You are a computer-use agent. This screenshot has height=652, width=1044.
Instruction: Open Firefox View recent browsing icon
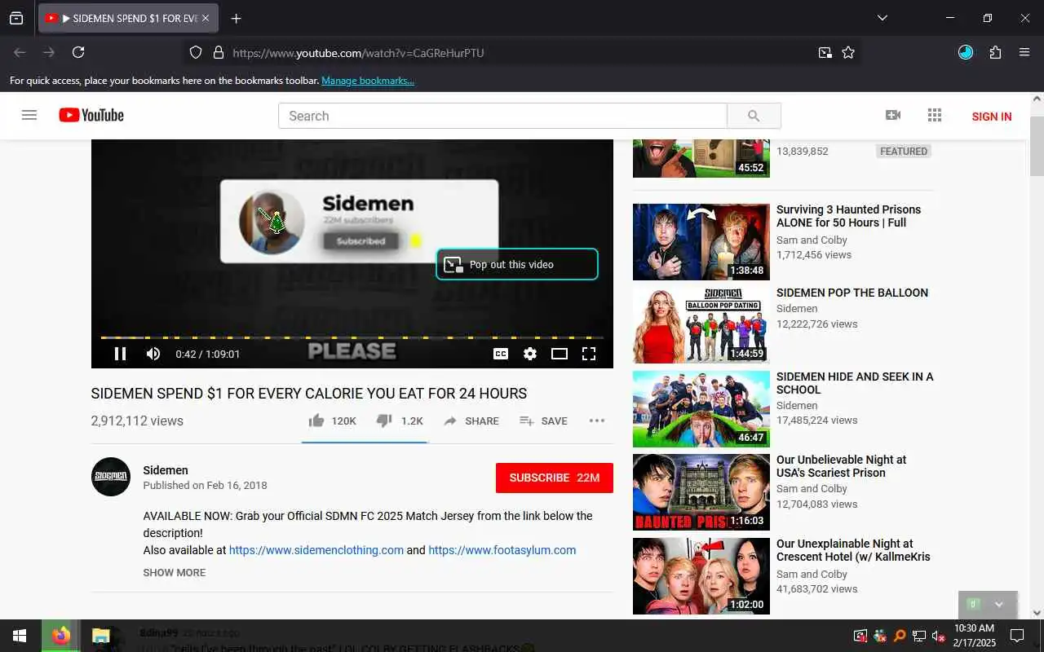click(x=16, y=18)
